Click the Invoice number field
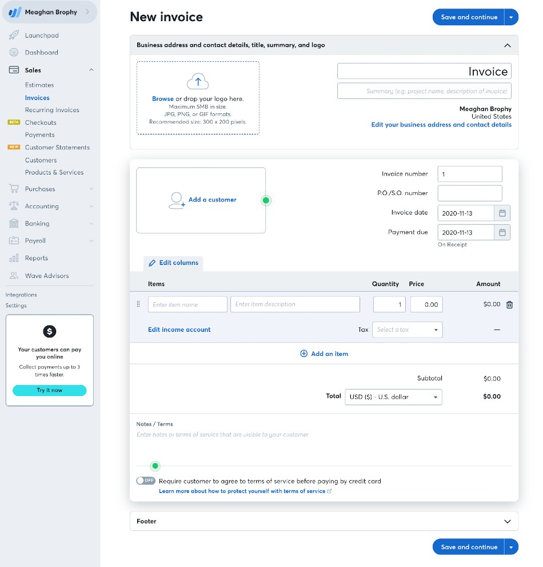This screenshot has width=543, height=567. 470,174
